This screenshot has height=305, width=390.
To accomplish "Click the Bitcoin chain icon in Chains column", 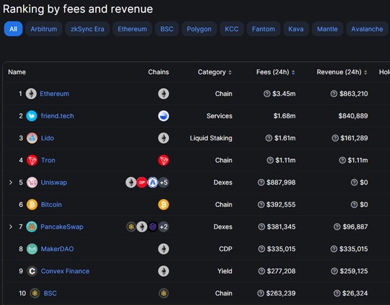I will 163,204.
